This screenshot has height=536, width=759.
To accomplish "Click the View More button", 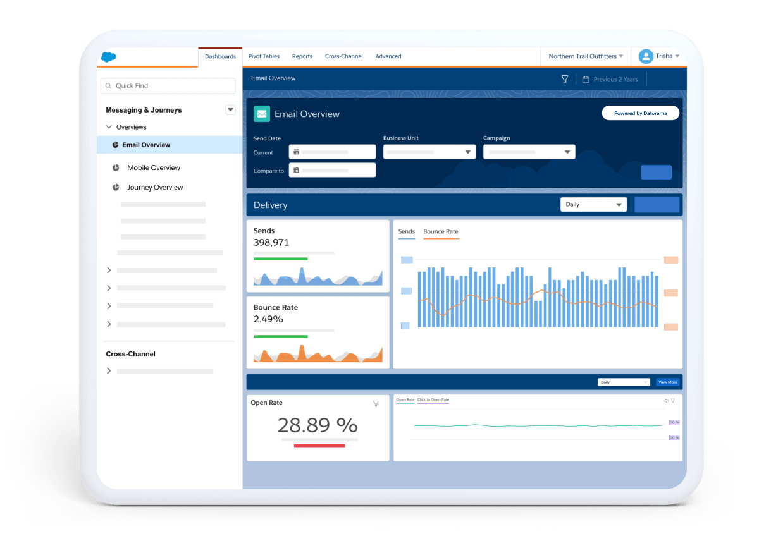I will [667, 382].
